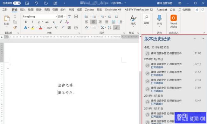Justify paragraph text
This screenshot has width=207, height=124.
tap(107, 22)
